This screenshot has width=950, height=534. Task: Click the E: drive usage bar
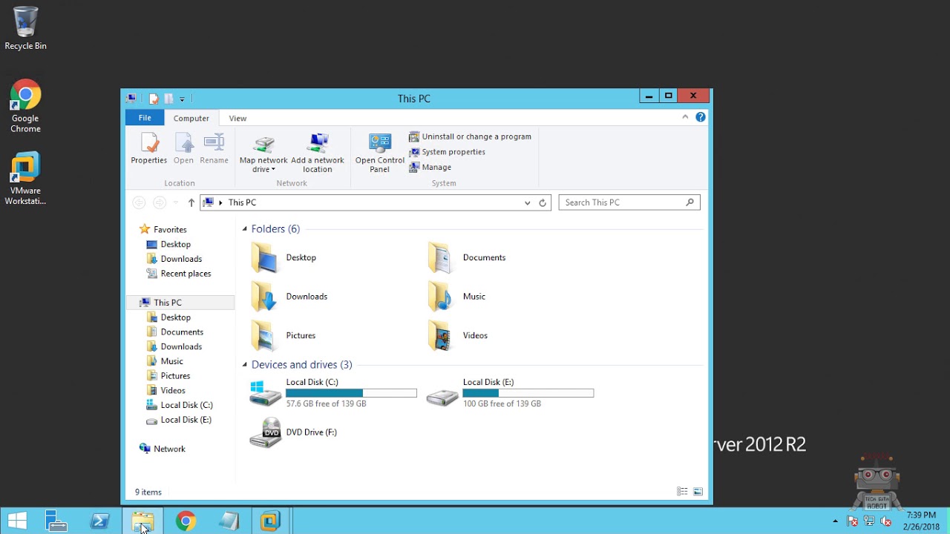(x=528, y=393)
